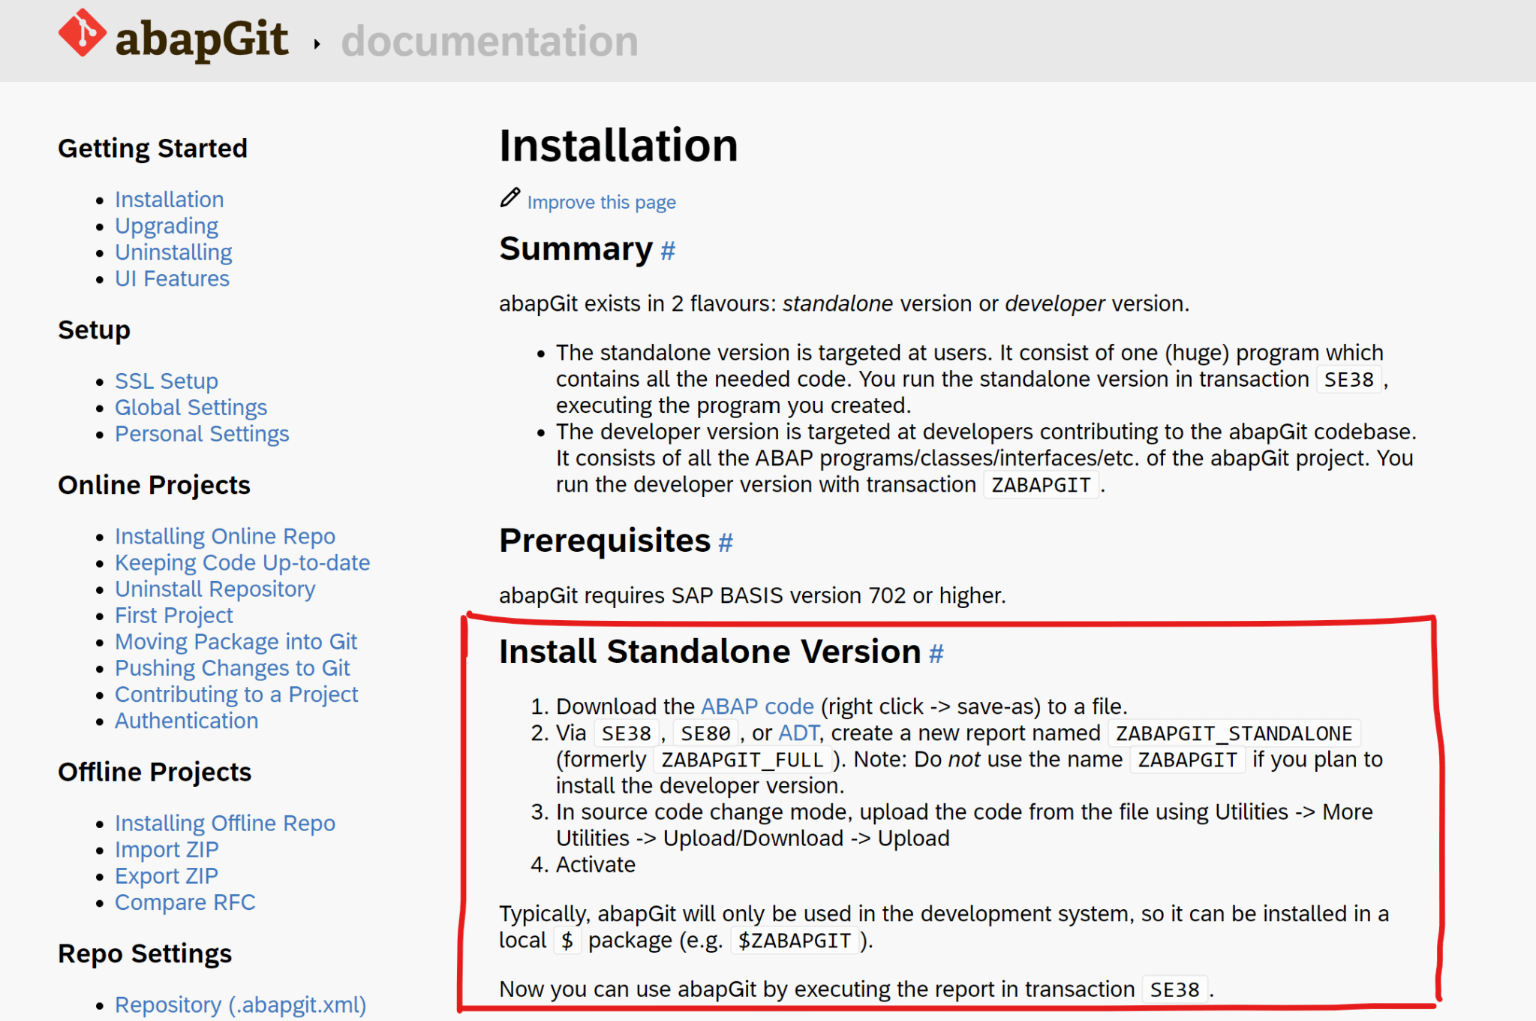Open the Upgrading page
This screenshot has width=1536, height=1021.
point(166,225)
